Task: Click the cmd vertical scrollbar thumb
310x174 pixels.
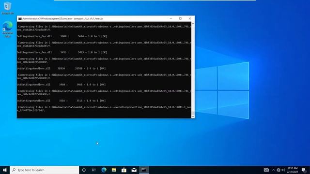Action: [193, 113]
